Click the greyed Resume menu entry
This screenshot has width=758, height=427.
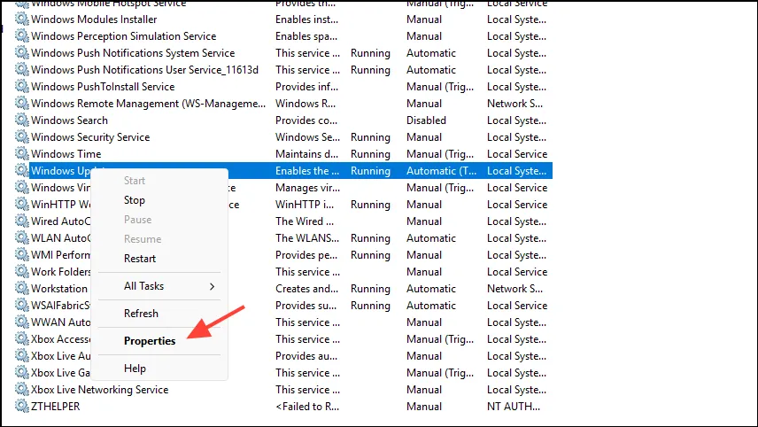tap(143, 239)
